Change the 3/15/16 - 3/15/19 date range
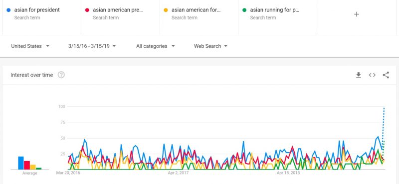The image size is (399, 184). coord(92,46)
